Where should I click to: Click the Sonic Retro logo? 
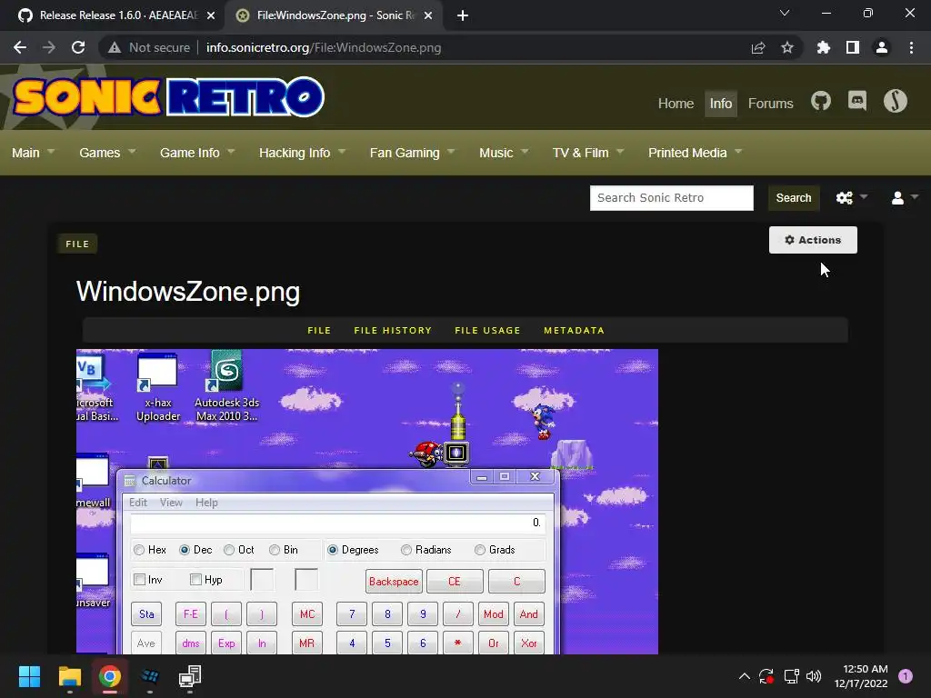[168, 96]
